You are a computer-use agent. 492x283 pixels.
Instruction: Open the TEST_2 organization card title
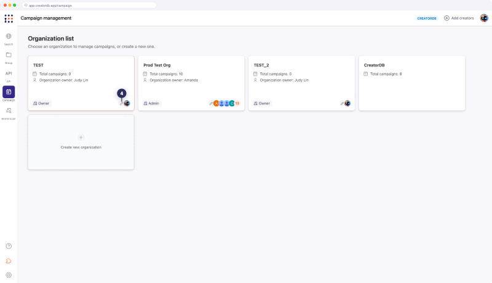point(261,65)
